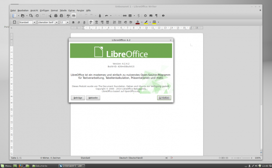Run Spelling and Grammar check icon
This screenshot has height=168, width=272.
point(68,16)
